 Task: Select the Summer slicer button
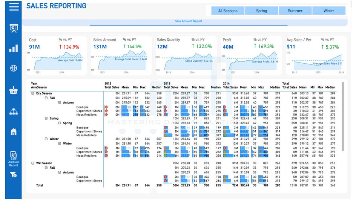point(295,11)
